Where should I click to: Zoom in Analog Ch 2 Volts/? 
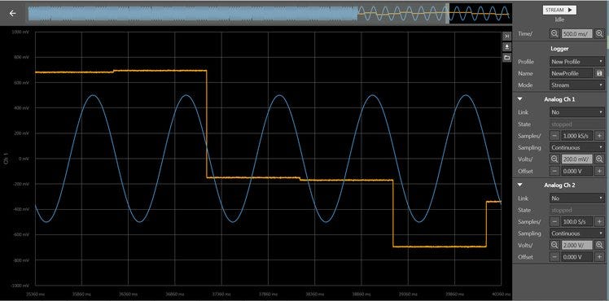tap(599, 245)
